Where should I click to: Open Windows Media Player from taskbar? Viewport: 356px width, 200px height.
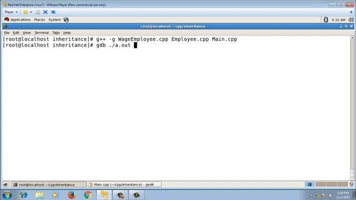point(55,195)
